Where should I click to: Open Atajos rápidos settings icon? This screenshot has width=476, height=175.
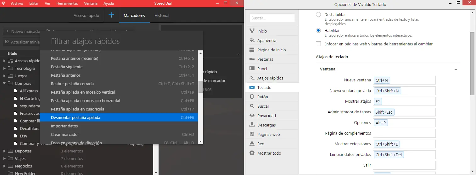(x=252, y=78)
